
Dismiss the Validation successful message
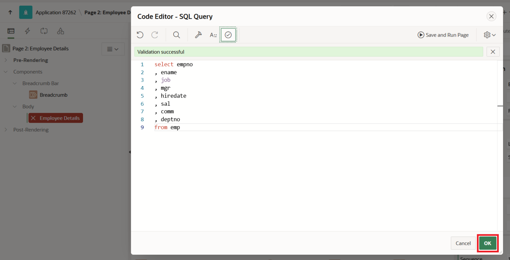(493, 52)
